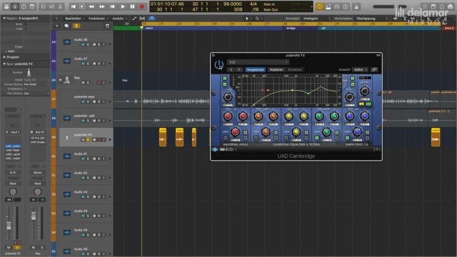
Task: Toggle the yellow global Solo S button
Action: [76, 26]
